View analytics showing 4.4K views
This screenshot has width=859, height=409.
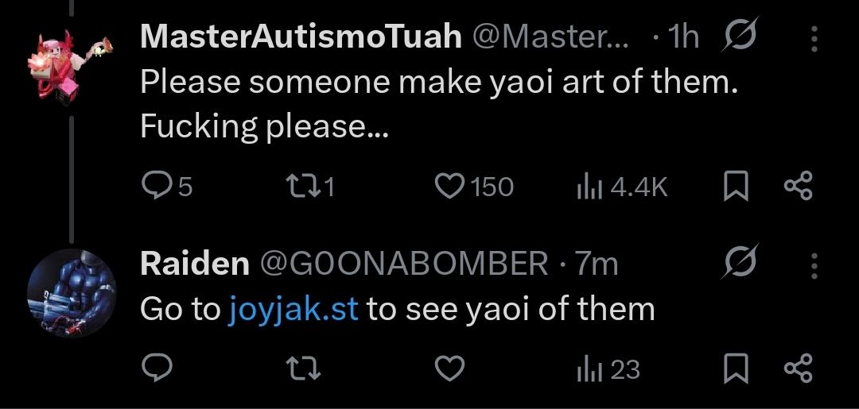coord(587,186)
